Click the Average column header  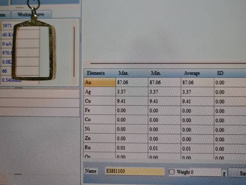[192, 73]
